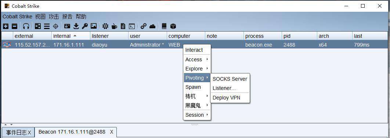Viewport: 390px width, 138px height.
Task: Choose Interact in the context menu
Action: point(197,50)
